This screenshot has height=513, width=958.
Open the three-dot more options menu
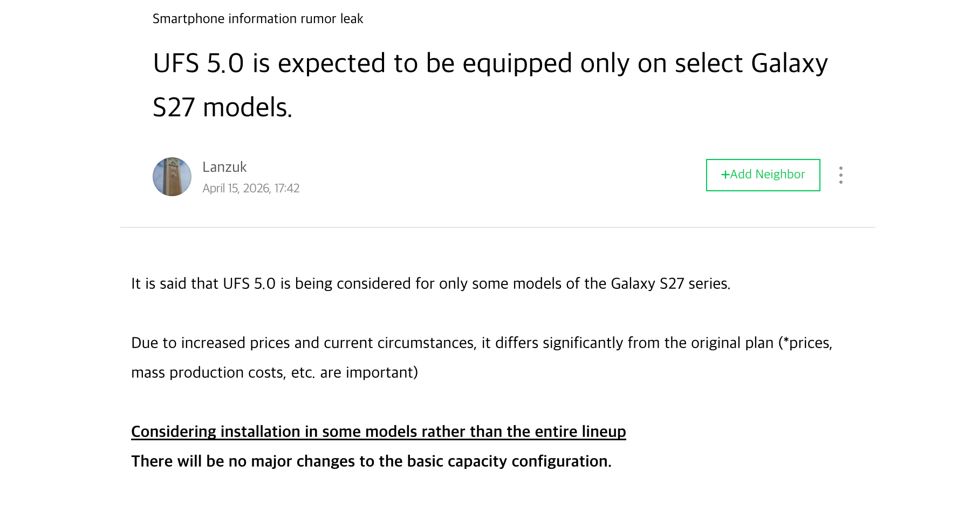pyautogui.click(x=840, y=175)
